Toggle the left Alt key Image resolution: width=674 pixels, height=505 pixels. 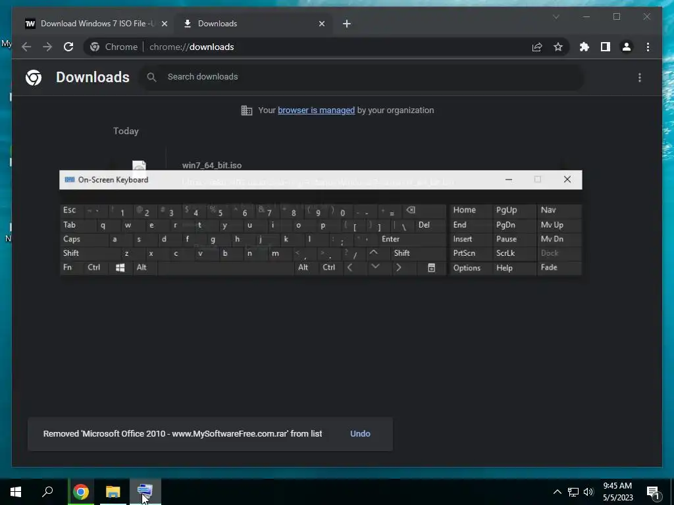coord(145,268)
